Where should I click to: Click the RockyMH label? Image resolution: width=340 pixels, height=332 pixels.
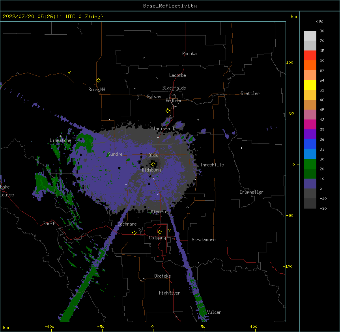(x=97, y=90)
